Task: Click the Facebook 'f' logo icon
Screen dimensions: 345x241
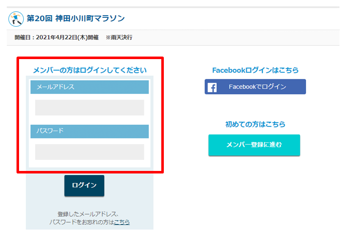Action: [212, 87]
